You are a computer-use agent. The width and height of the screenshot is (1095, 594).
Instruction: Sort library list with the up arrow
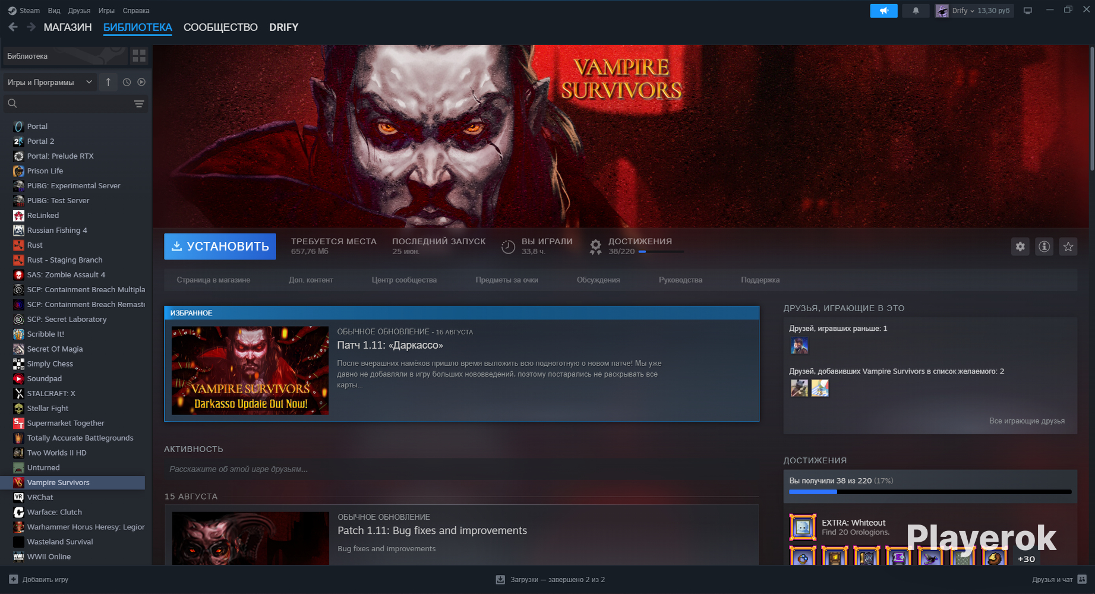click(x=108, y=83)
